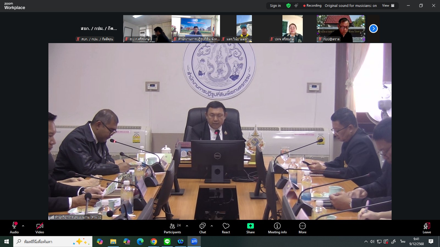Open Meeting info panel

277,228
